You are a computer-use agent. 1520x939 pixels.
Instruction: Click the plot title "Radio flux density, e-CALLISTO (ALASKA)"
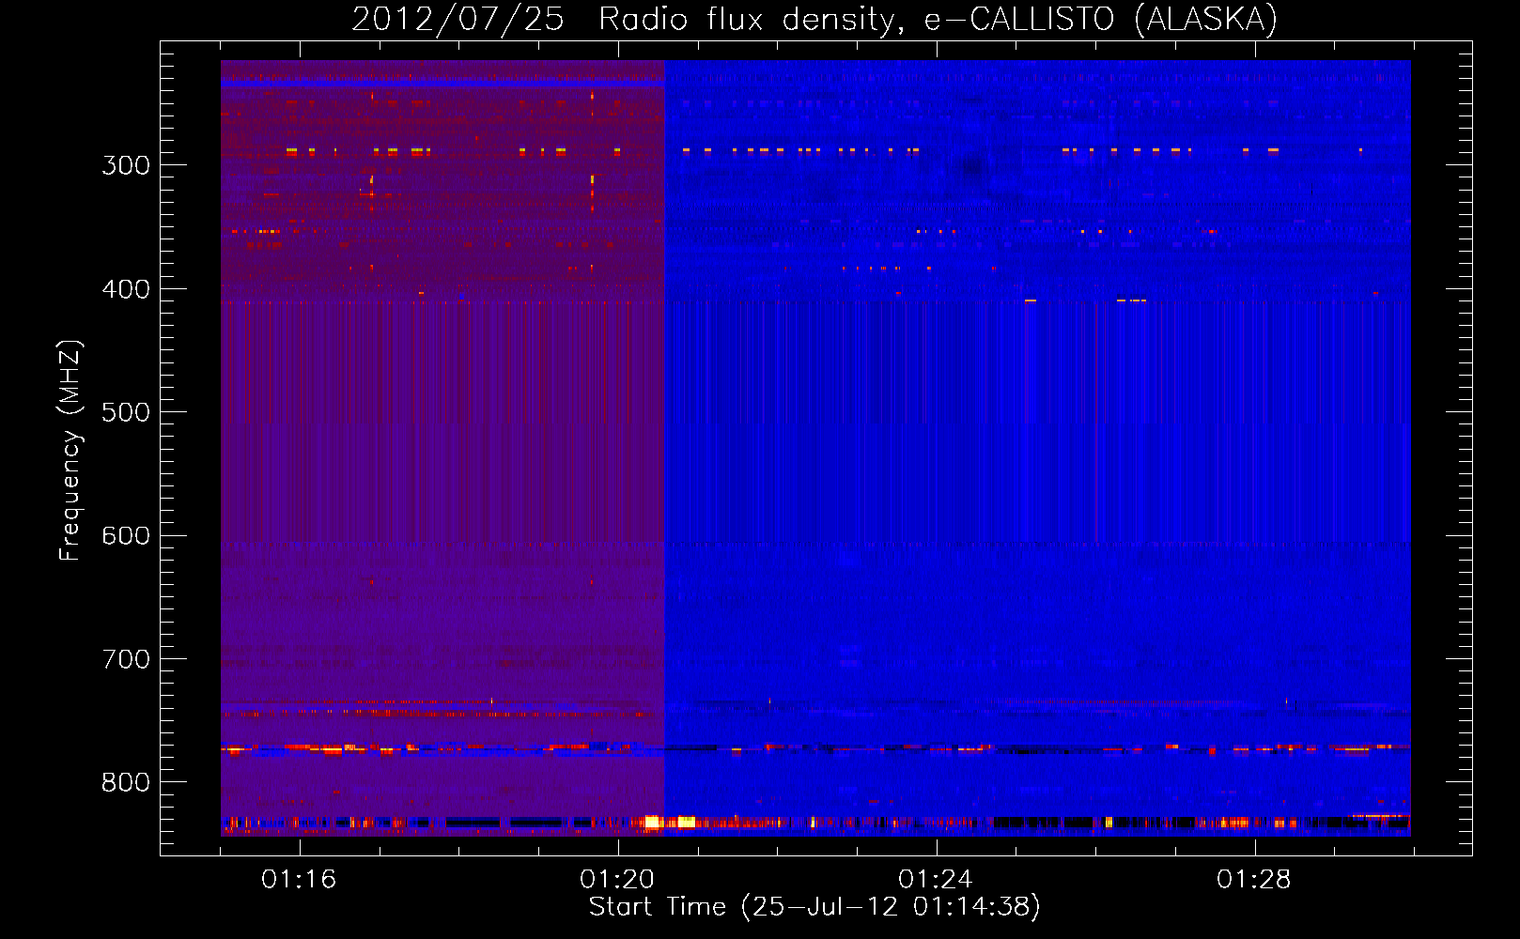[x=938, y=19]
